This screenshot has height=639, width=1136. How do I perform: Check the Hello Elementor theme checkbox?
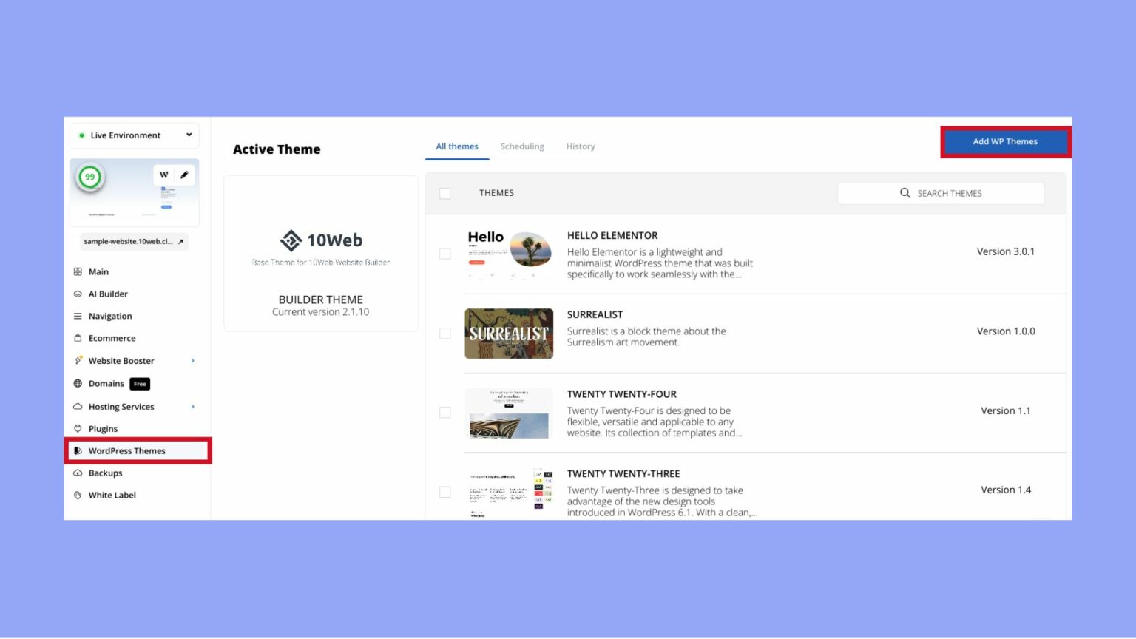click(444, 254)
